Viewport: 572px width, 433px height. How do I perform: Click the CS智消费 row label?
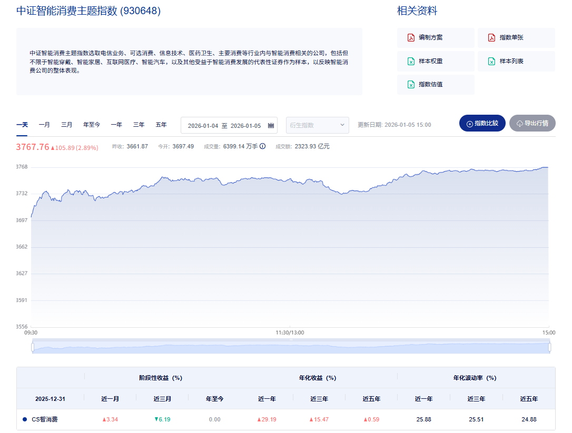coord(44,419)
